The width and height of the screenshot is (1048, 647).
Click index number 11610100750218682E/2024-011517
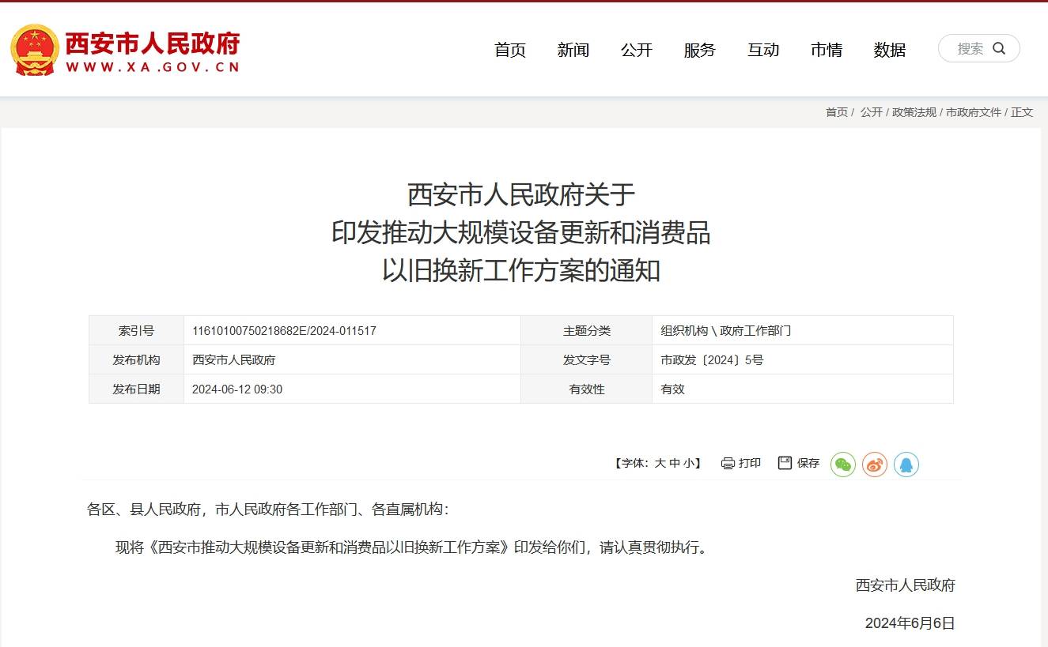284,331
